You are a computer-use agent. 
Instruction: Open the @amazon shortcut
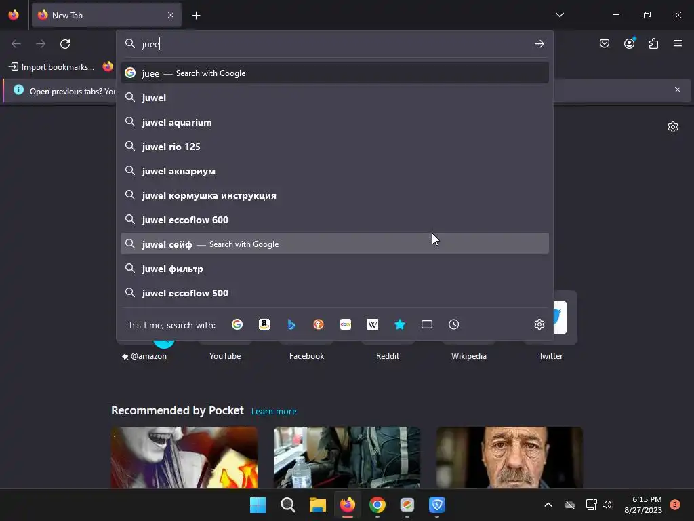coord(145,355)
